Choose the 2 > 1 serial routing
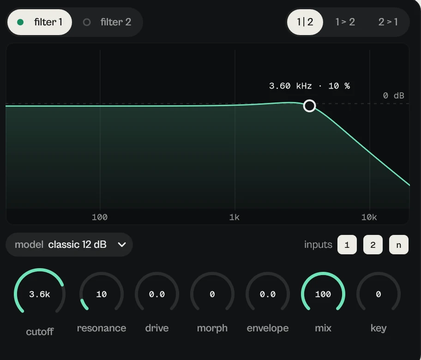The image size is (421, 360). pyautogui.click(x=388, y=22)
